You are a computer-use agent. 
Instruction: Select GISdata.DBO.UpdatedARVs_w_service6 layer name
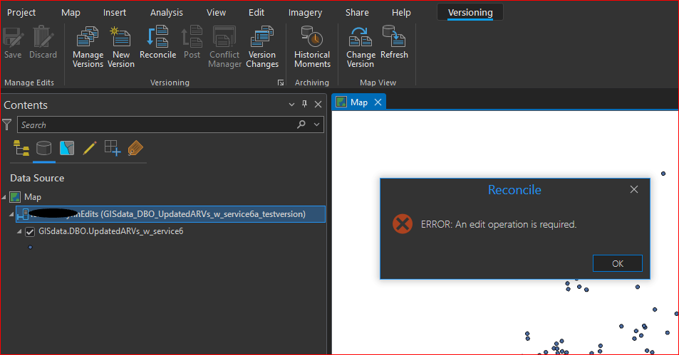pyautogui.click(x=111, y=231)
